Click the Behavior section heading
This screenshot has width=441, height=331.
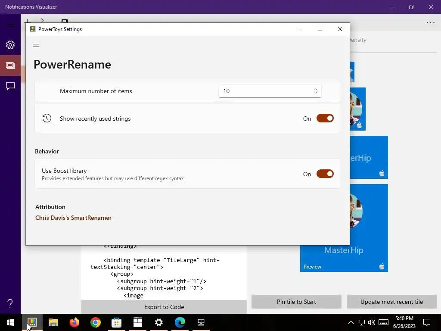[47, 151]
